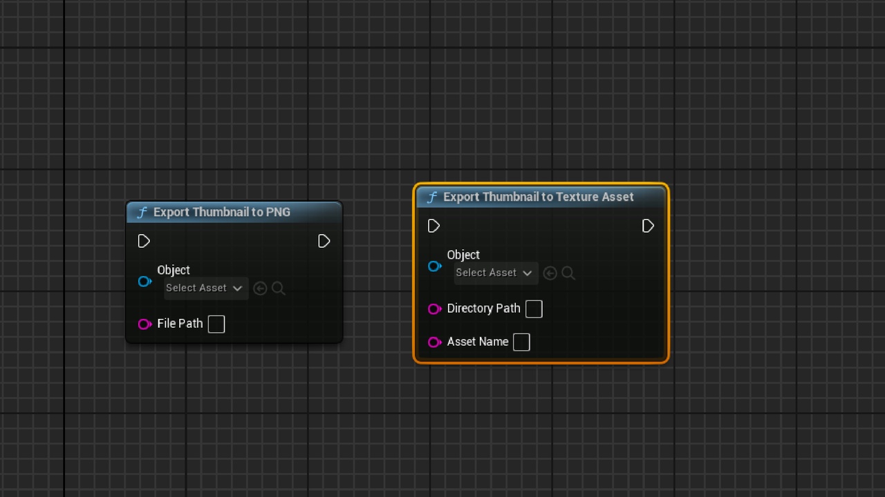Click output execution pin on Export Thumbnail to PNG
The width and height of the screenshot is (885, 497).
coord(324,241)
